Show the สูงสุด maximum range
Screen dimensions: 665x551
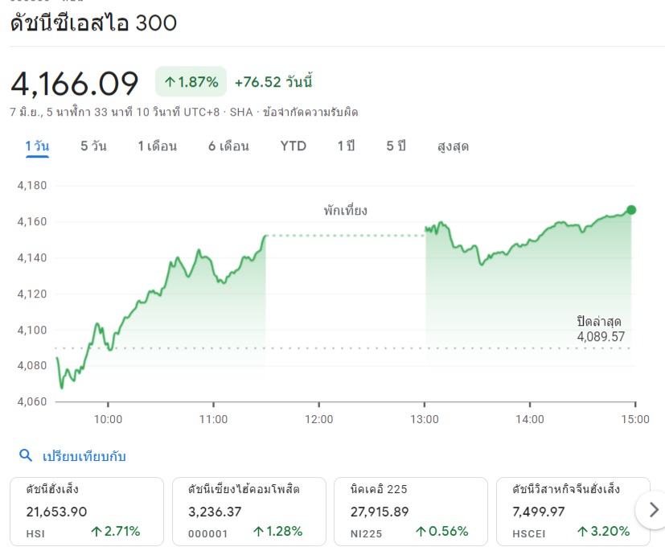(453, 146)
